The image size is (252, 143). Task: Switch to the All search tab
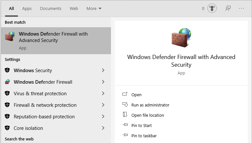(12, 9)
